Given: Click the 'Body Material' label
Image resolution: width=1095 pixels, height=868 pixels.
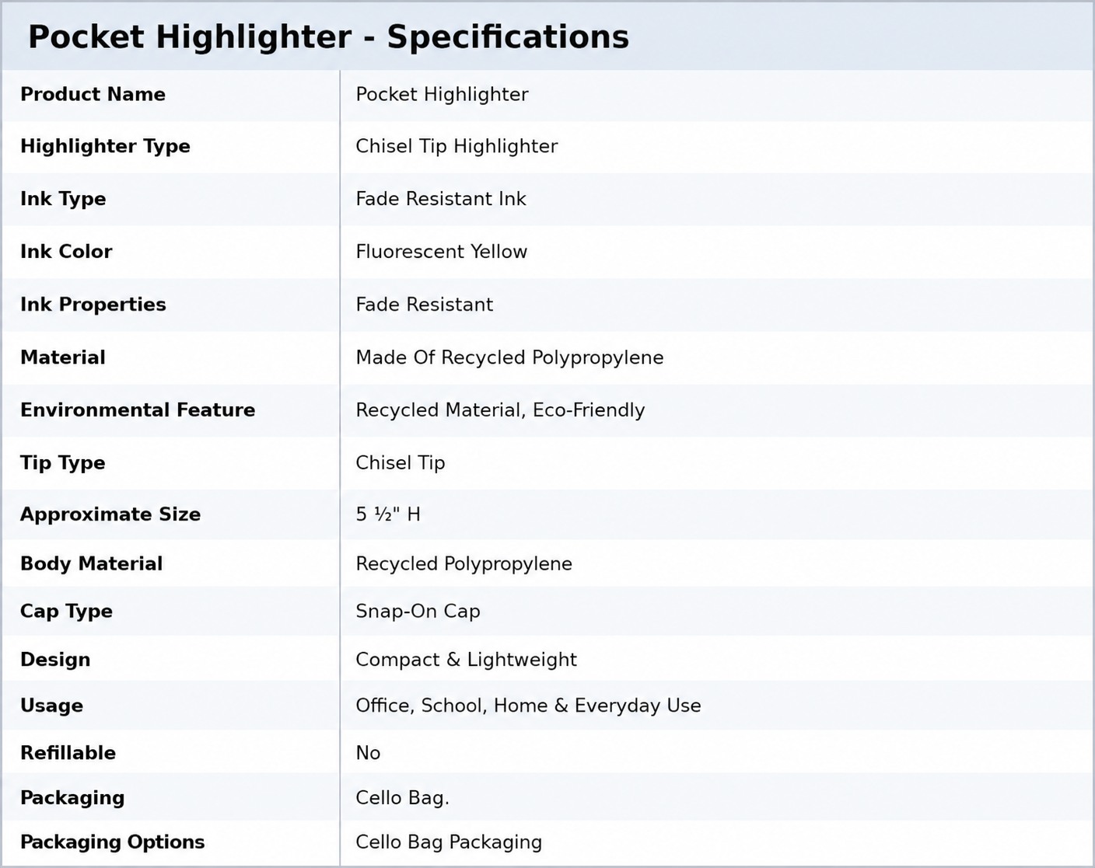Looking at the screenshot, I should pyautogui.click(x=92, y=564).
